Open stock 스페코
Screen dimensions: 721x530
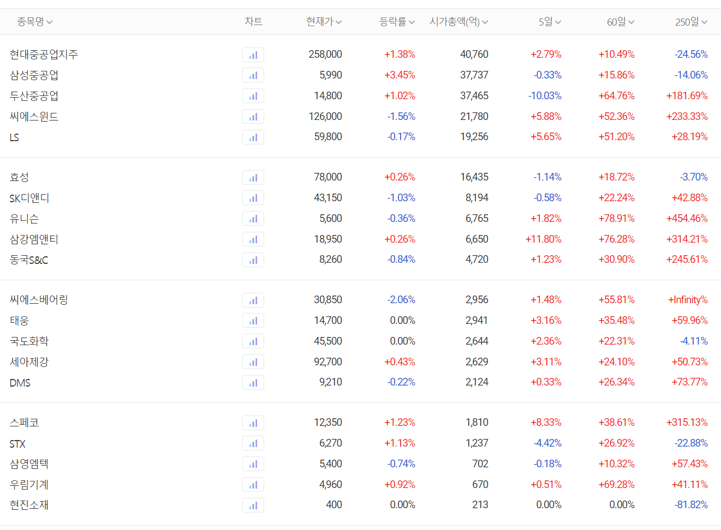(24, 423)
